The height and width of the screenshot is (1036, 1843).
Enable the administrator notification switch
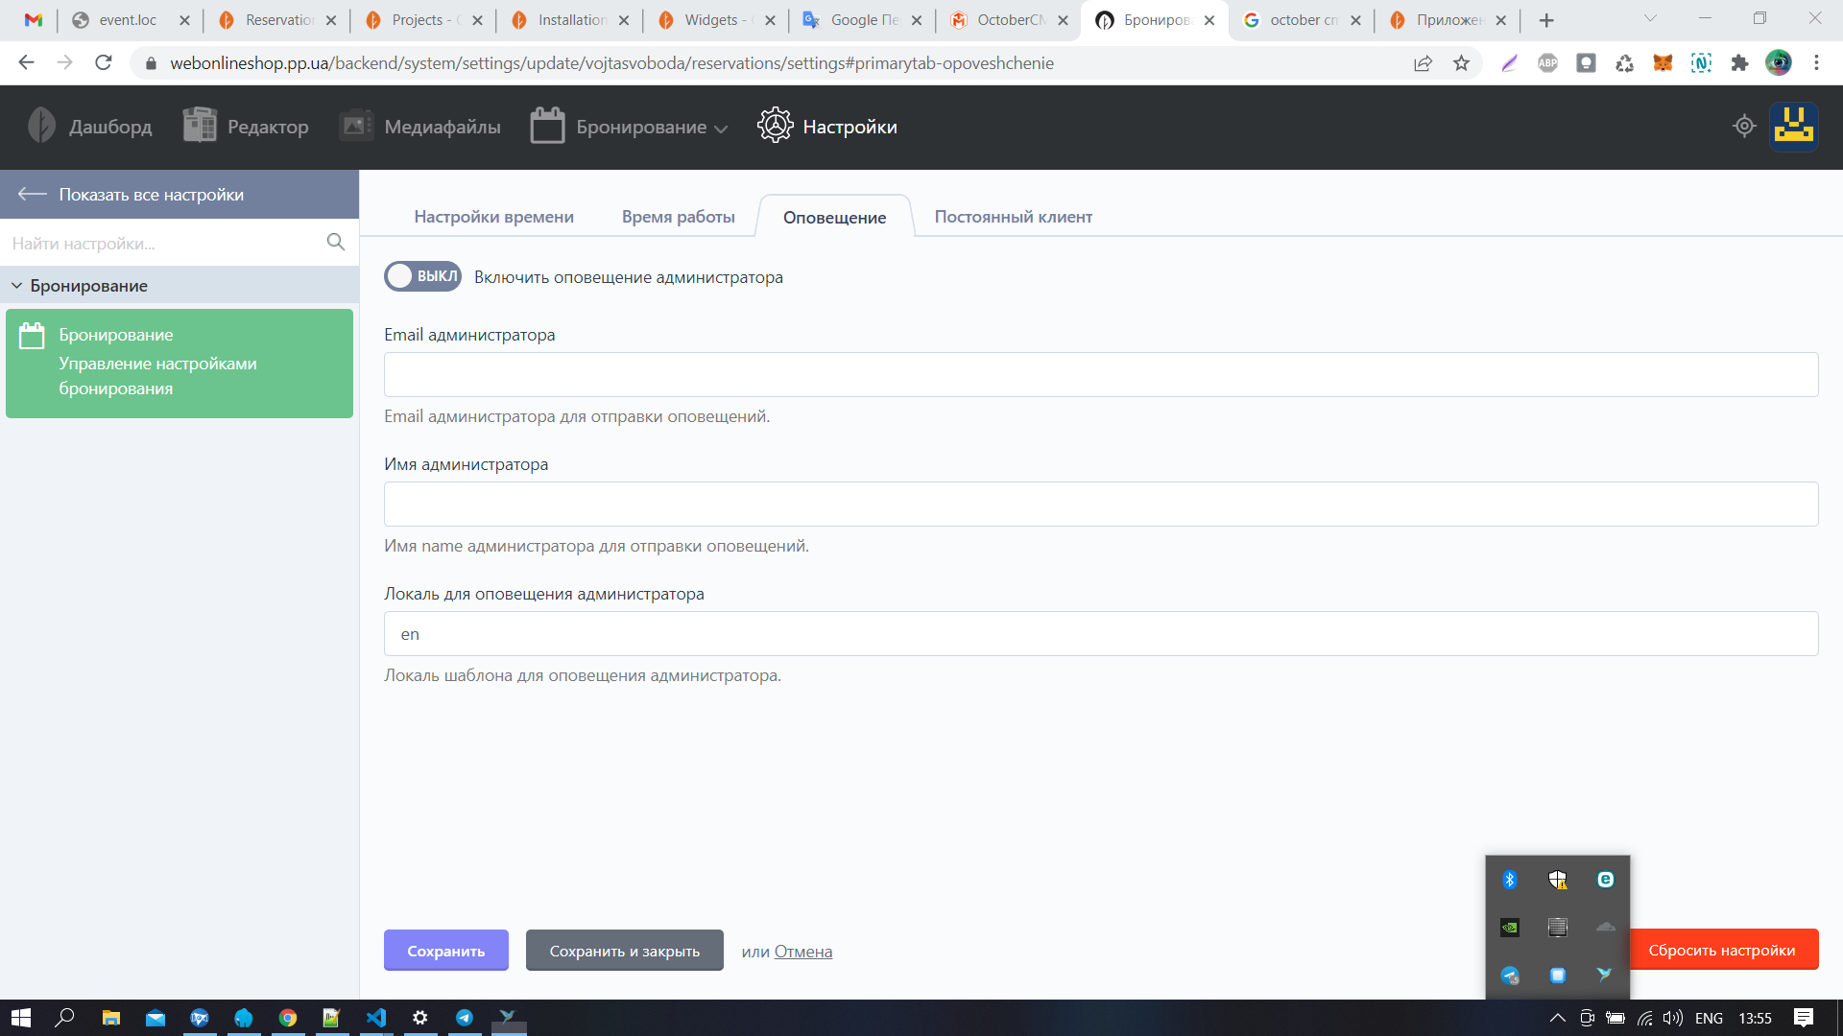point(422,276)
